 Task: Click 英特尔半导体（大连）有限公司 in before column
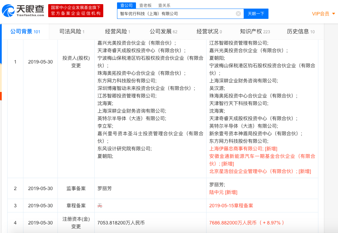pos(132,118)
